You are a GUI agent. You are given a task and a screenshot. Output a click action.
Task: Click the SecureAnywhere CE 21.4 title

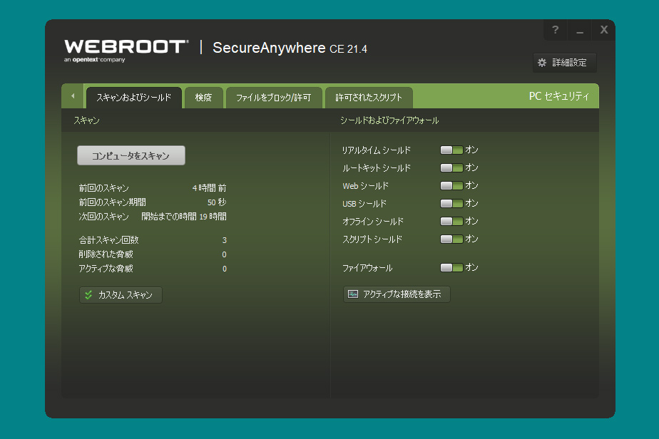(290, 48)
